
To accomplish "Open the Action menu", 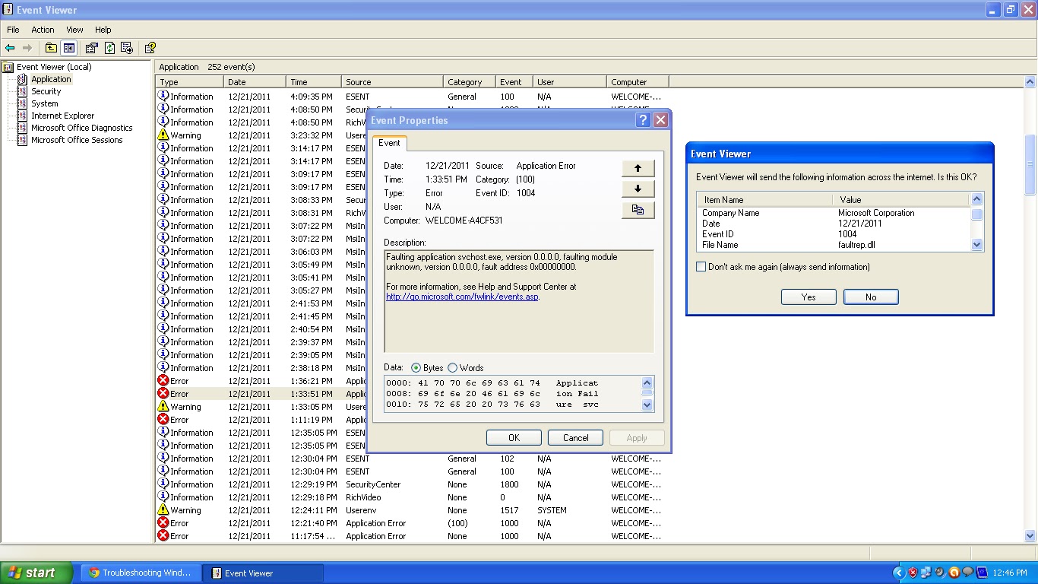I will 42,30.
